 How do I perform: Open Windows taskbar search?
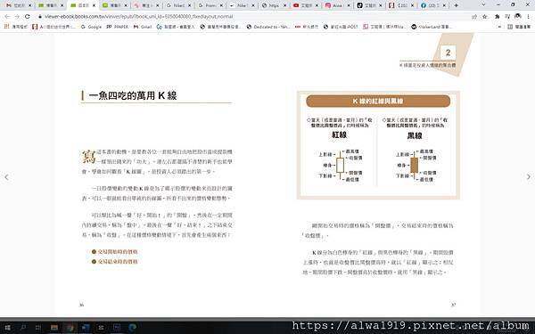[x=23, y=328]
